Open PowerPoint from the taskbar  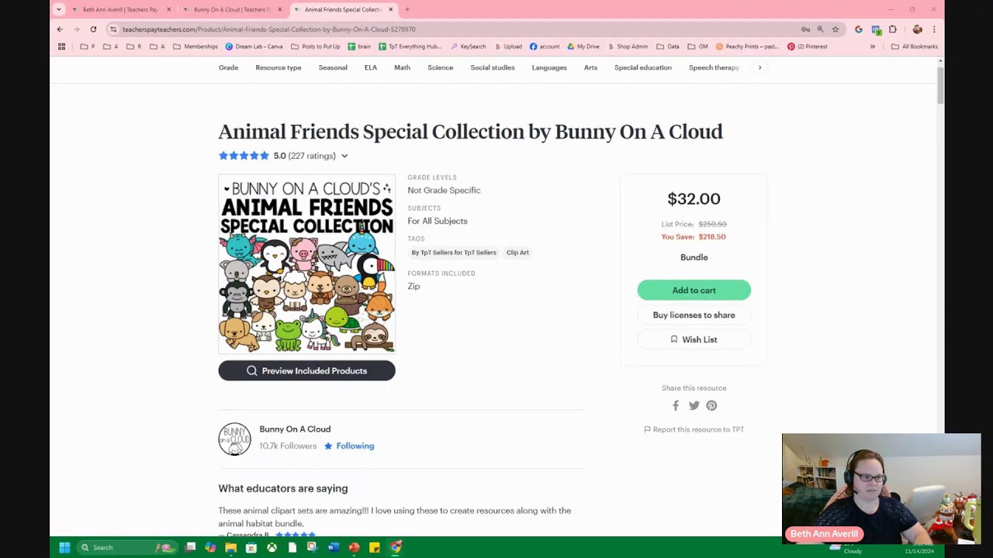coord(354,548)
